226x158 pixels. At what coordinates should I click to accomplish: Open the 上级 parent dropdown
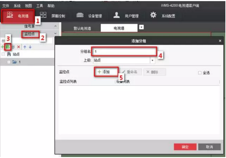coord(152,60)
